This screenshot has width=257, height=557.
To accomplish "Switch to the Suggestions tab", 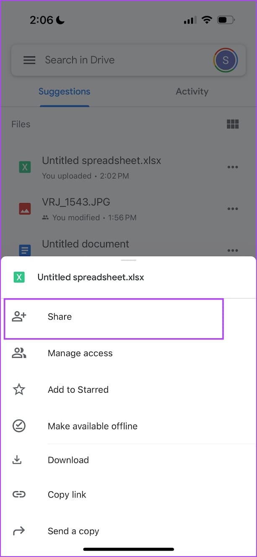I will point(65,92).
